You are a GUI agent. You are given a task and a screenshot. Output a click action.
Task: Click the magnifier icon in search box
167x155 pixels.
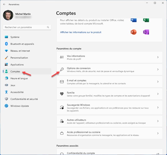48,27
